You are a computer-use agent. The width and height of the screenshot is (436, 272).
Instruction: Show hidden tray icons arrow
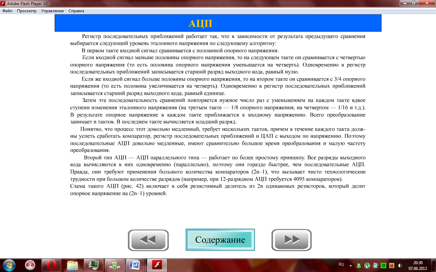(351, 265)
